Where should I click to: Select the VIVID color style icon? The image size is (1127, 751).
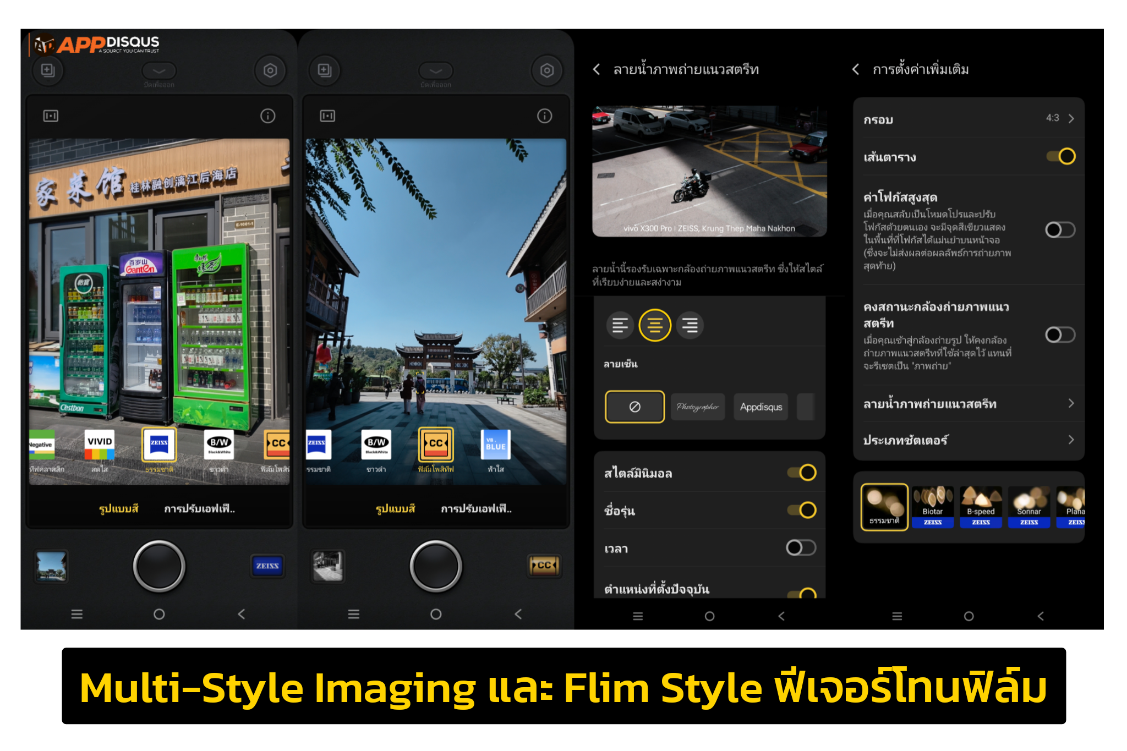(x=100, y=445)
